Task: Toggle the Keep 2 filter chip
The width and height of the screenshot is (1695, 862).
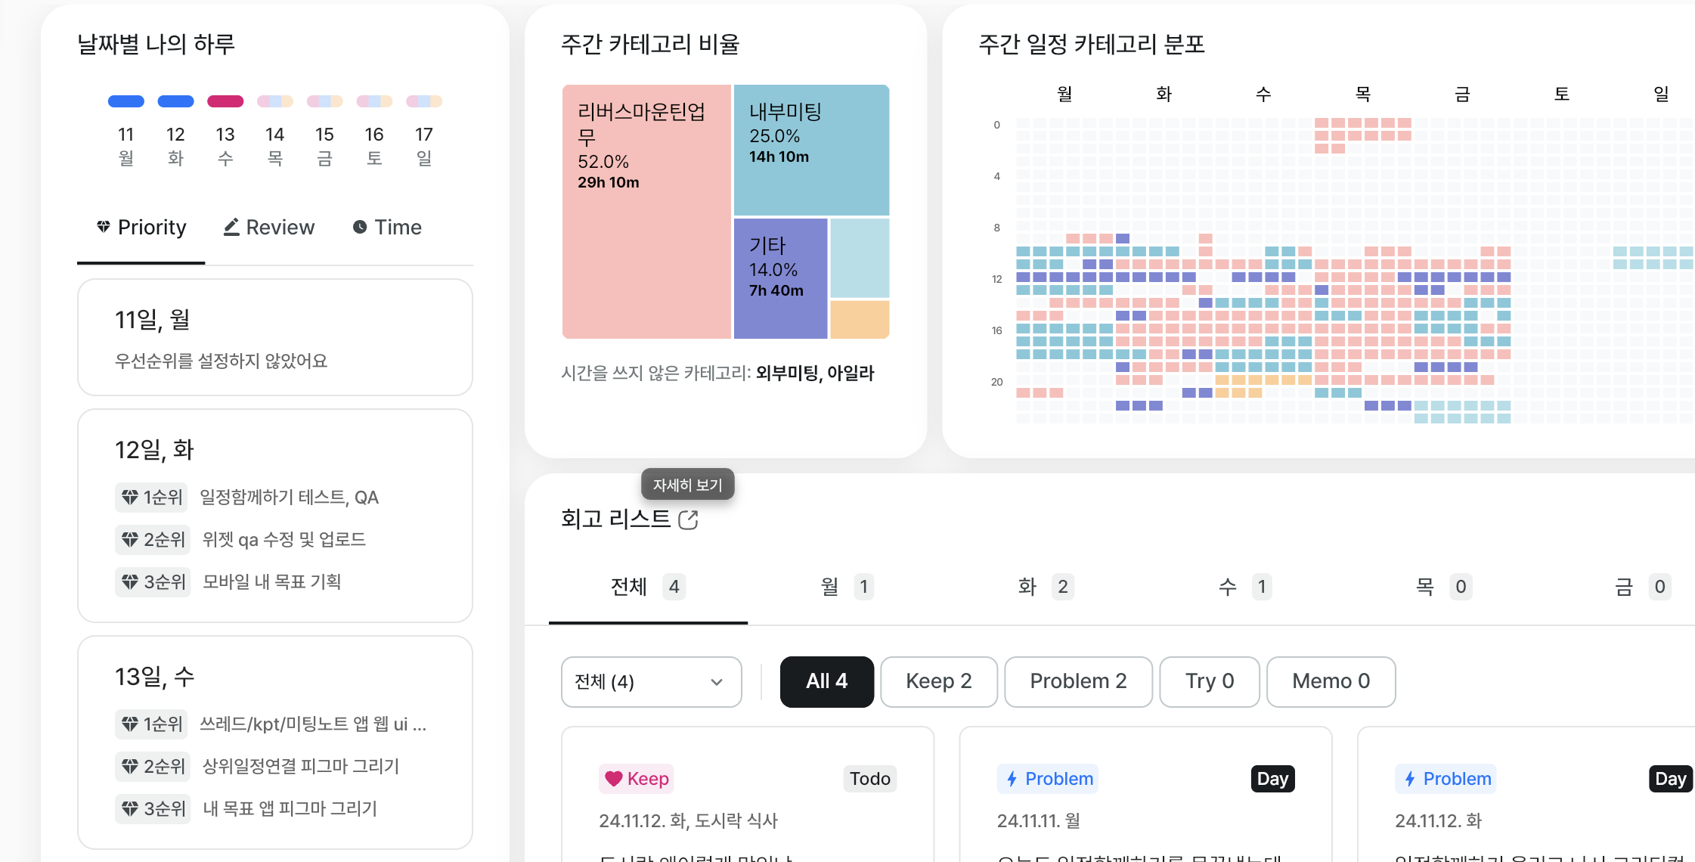Action: click(938, 681)
